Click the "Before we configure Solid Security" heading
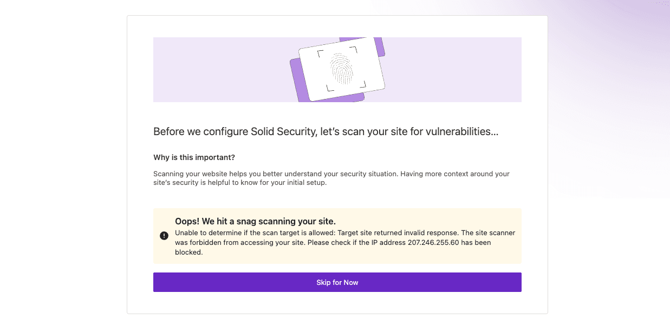The width and height of the screenshot is (670, 326). (326, 131)
